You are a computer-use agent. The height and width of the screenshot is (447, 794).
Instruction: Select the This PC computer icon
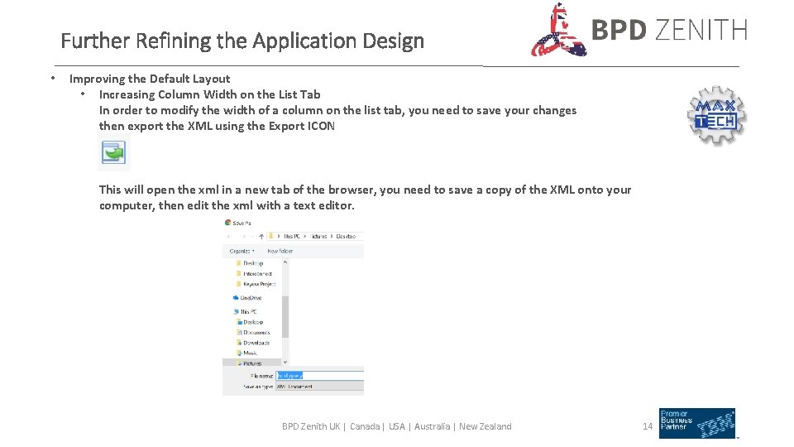point(236,312)
